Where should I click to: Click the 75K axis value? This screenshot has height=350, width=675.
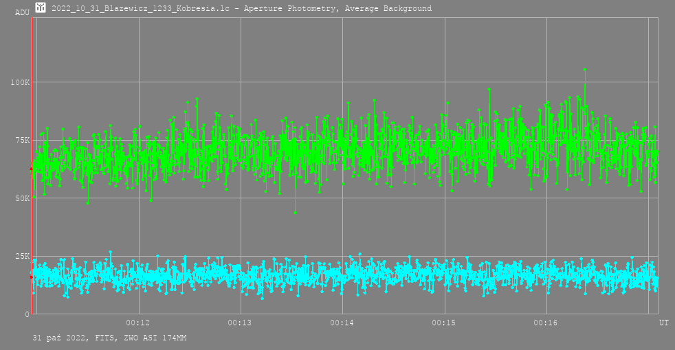(23, 140)
